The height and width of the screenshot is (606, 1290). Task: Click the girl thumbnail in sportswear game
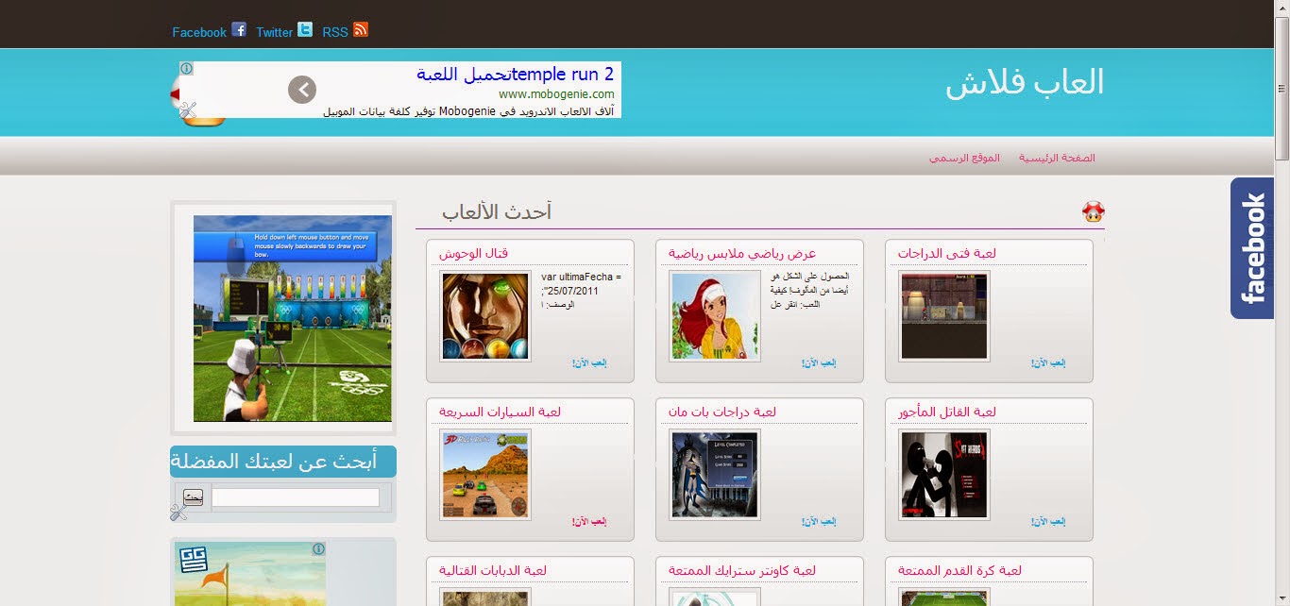tap(715, 316)
